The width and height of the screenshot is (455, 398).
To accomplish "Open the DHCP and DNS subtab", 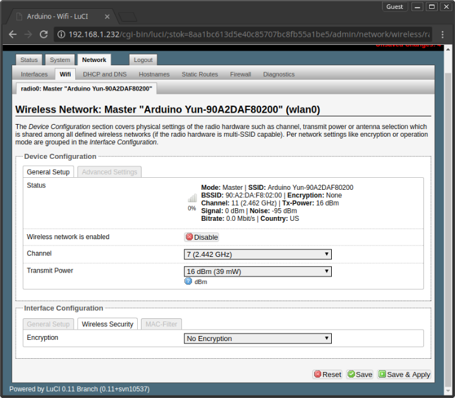I will click(105, 75).
